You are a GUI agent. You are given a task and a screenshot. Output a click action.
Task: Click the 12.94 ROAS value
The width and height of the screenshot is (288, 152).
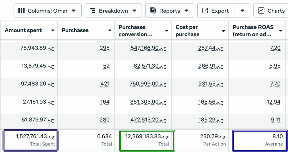coord(275,102)
